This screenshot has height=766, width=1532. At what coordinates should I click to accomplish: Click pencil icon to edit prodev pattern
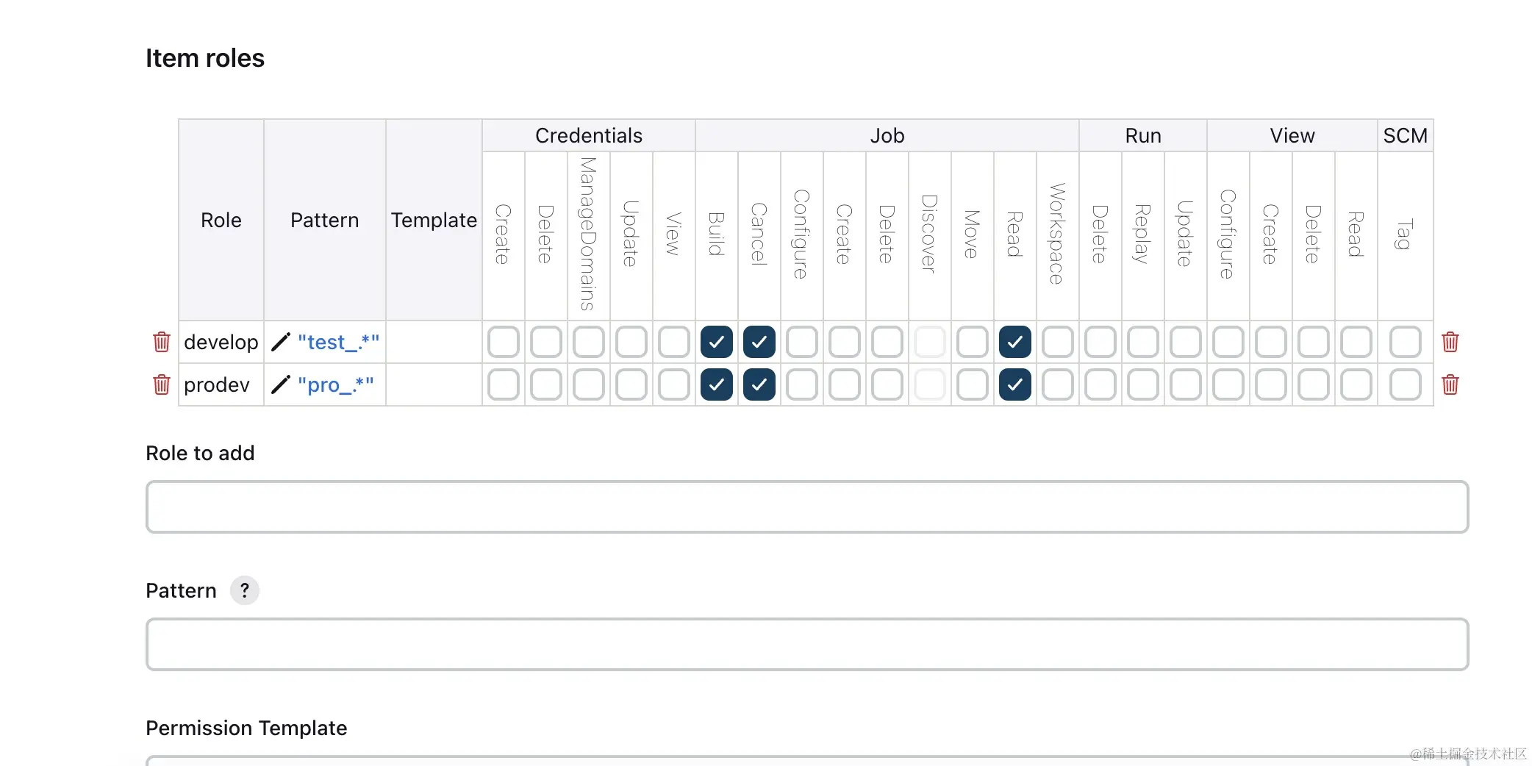tap(281, 384)
